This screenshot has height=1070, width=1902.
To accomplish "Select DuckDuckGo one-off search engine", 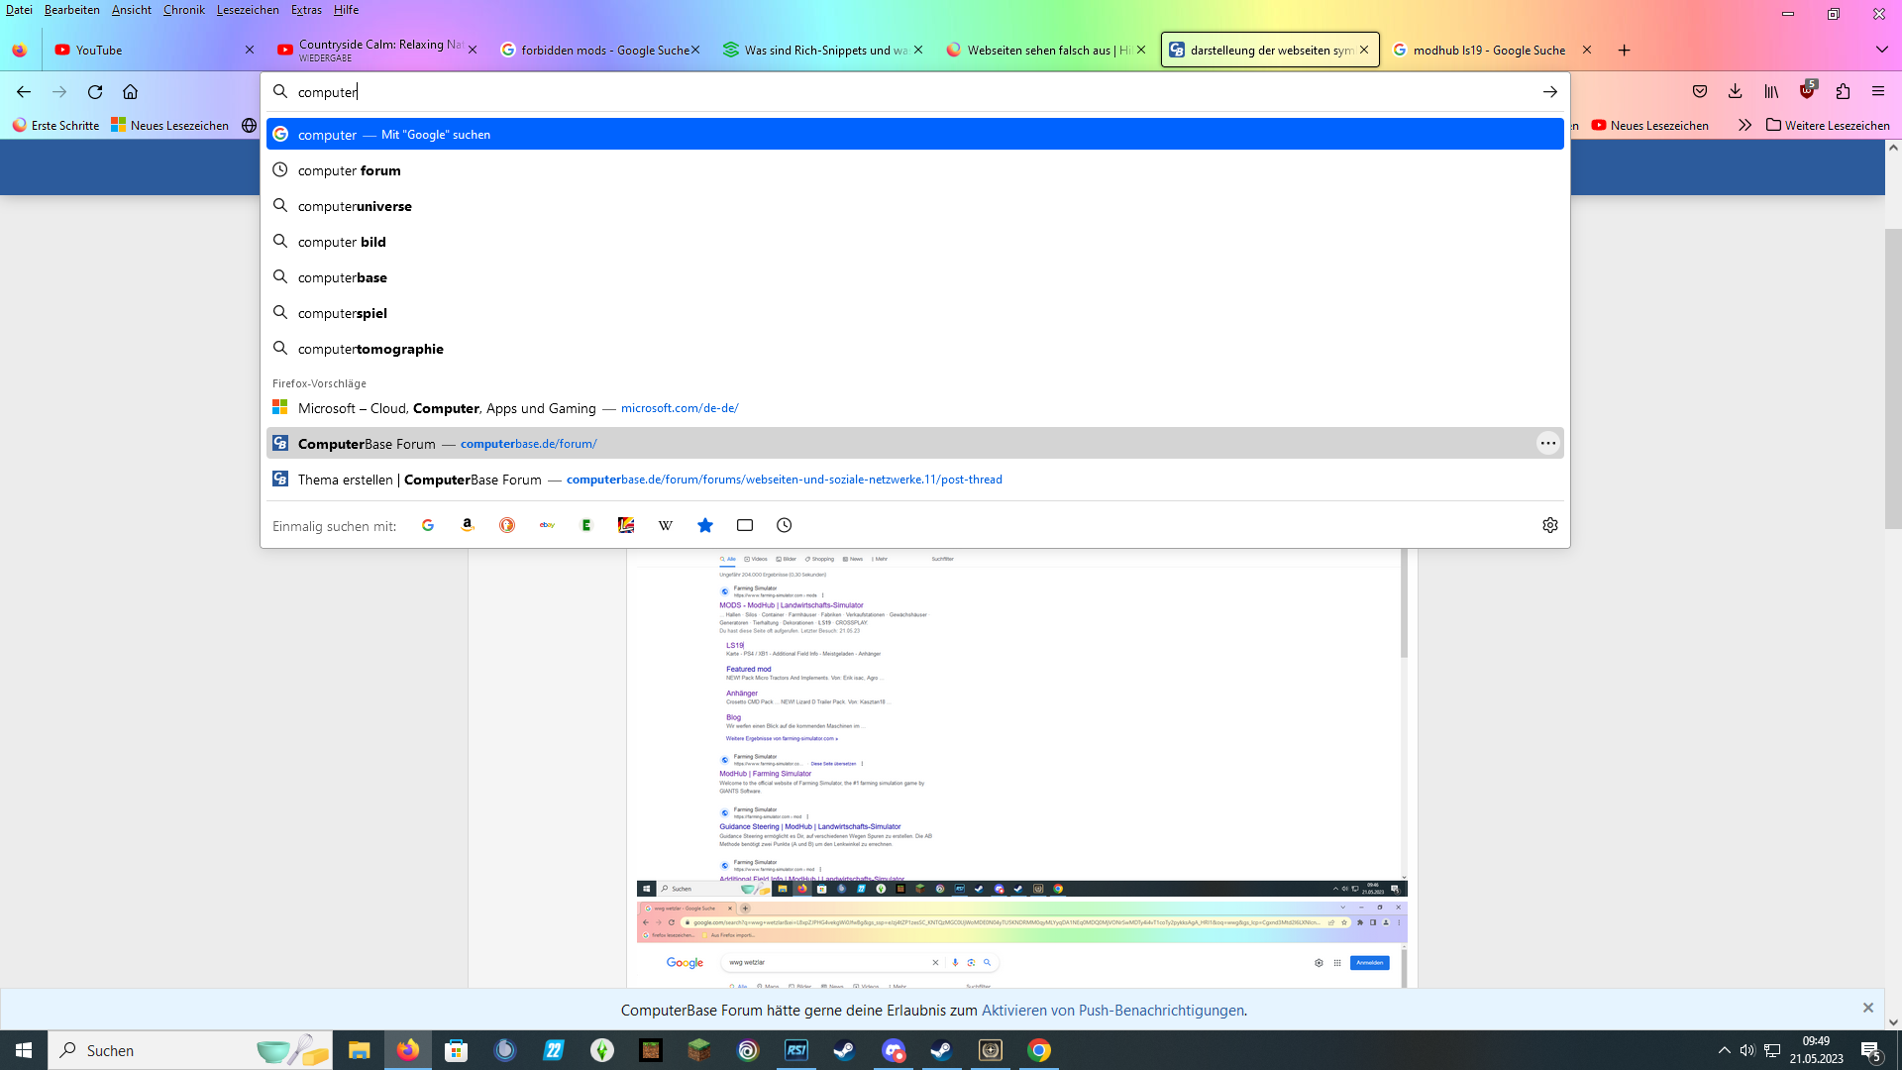I will coord(507,525).
